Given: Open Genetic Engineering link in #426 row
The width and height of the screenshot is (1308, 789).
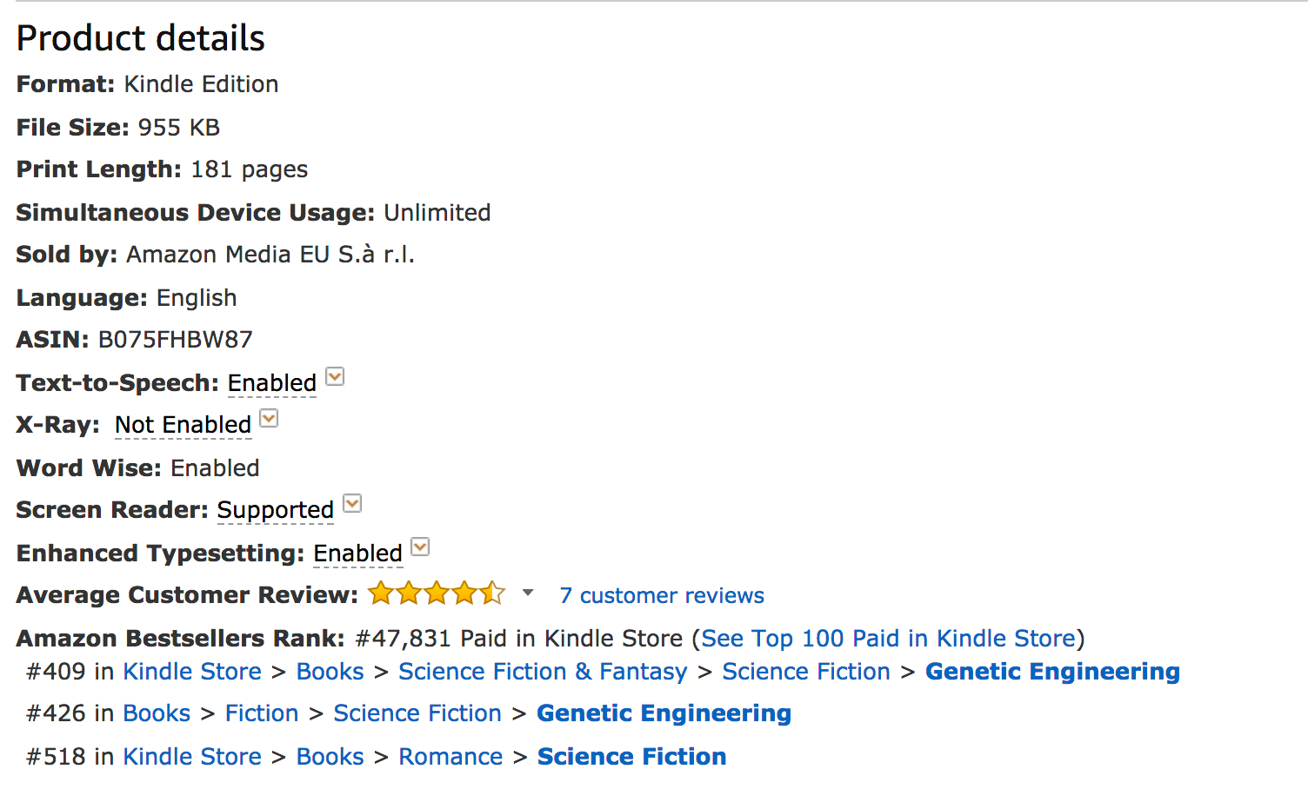Looking at the screenshot, I should pos(664,713).
